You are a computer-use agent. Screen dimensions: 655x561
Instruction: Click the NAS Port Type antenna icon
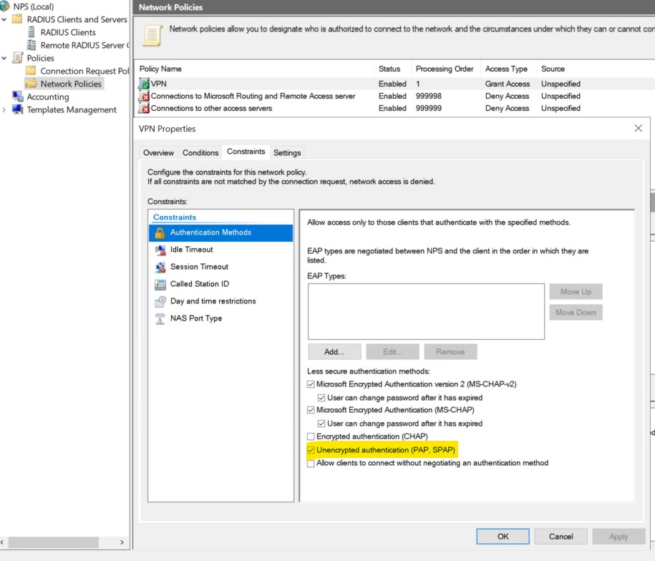pos(160,318)
